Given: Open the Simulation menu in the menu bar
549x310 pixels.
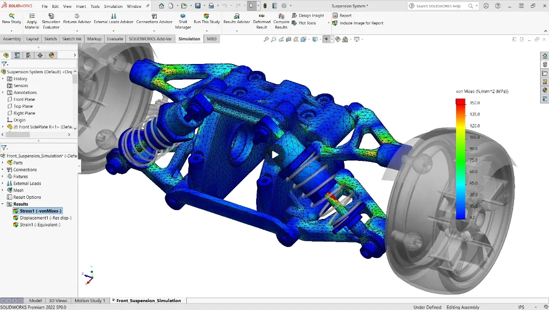Looking at the screenshot, I should pyautogui.click(x=113, y=6).
